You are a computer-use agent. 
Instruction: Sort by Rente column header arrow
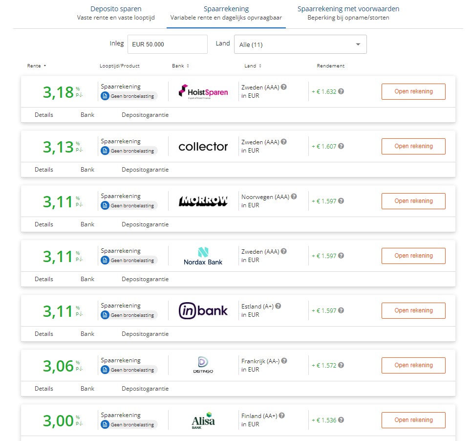click(x=45, y=66)
